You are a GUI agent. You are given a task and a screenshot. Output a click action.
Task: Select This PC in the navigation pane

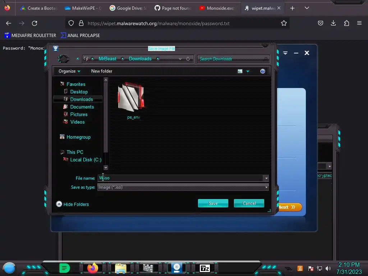tap(75, 152)
